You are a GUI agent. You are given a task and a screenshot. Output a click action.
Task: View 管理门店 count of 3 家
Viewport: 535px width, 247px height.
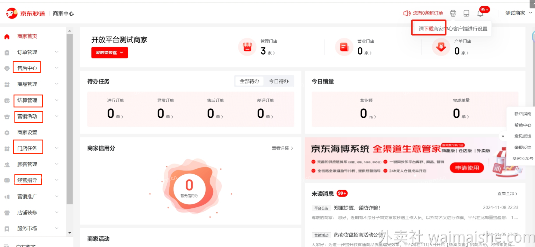point(267,51)
